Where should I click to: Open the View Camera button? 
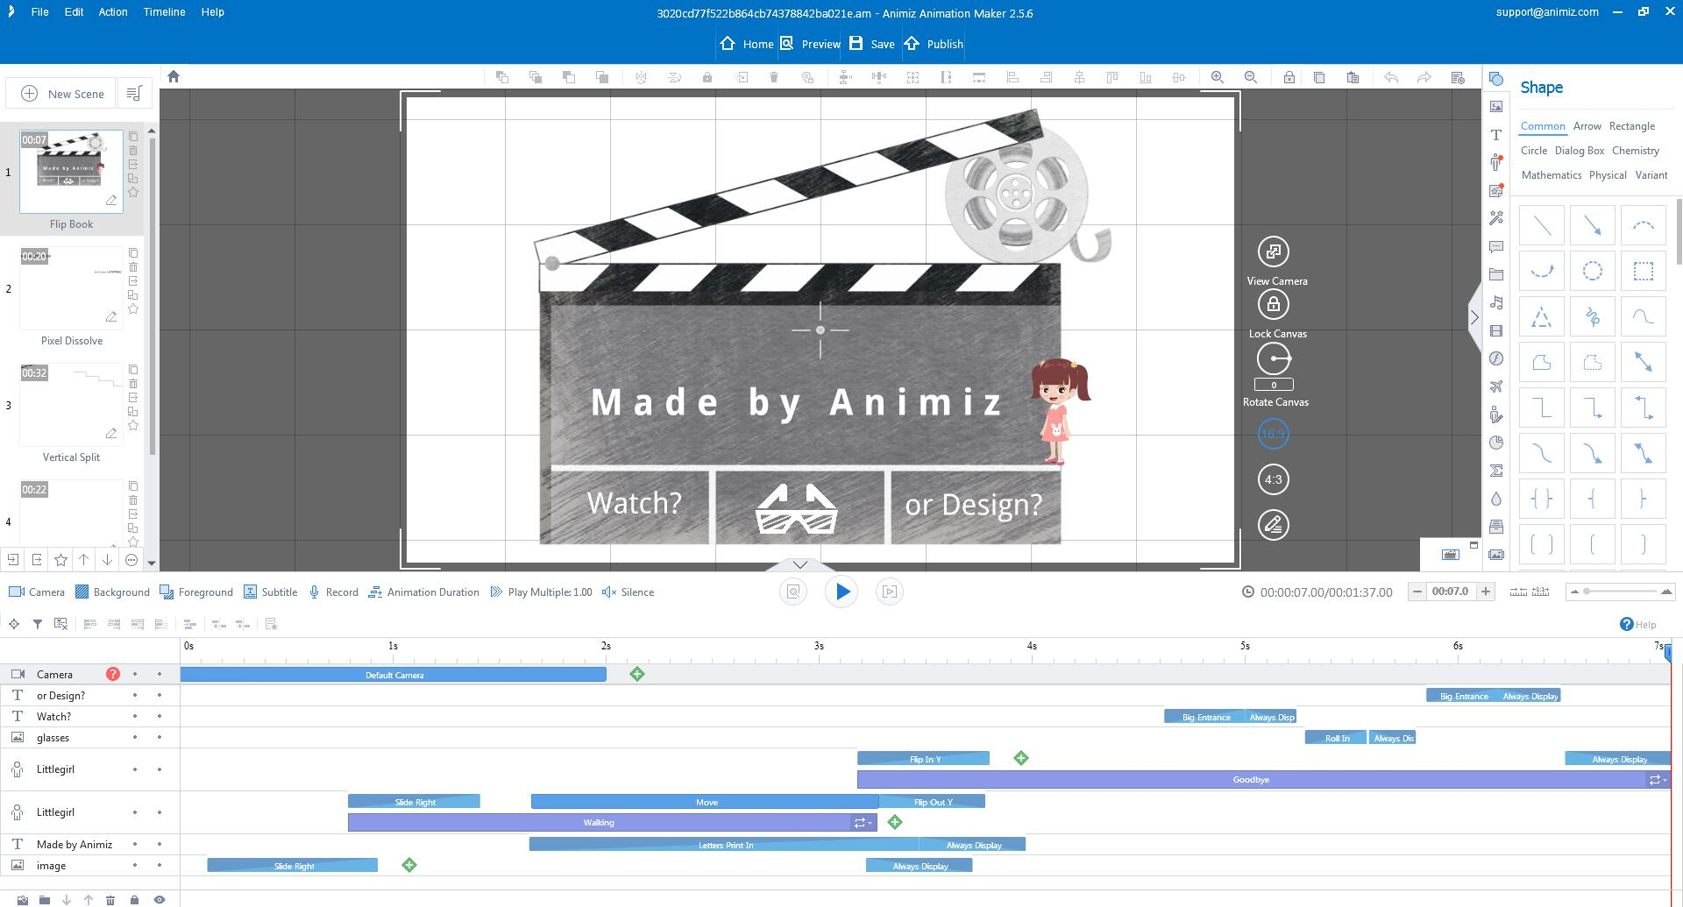coord(1273,252)
